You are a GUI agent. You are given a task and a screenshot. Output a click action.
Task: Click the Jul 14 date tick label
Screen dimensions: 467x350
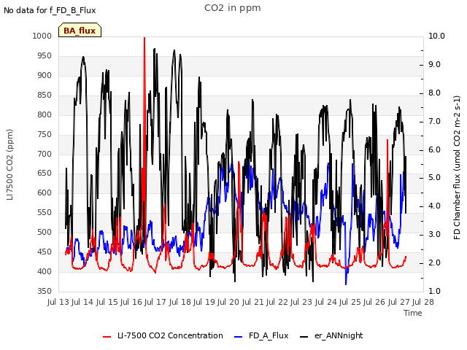82,302
